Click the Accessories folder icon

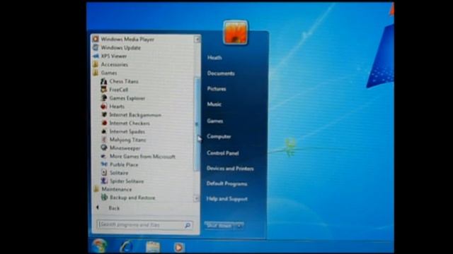96,64
